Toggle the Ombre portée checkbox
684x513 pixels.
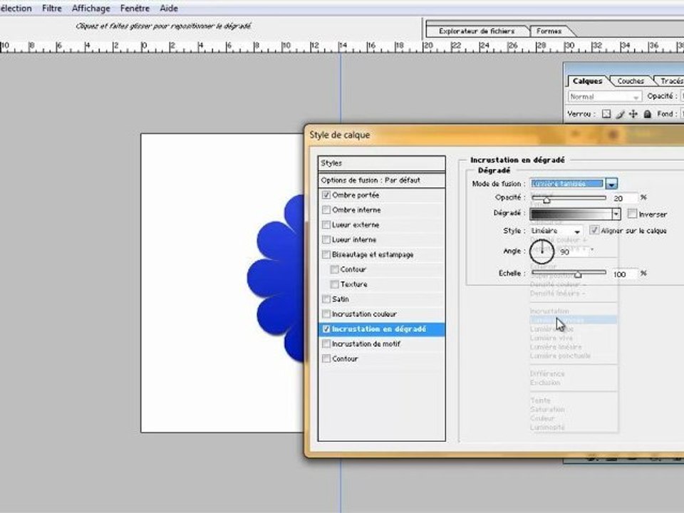pos(326,195)
